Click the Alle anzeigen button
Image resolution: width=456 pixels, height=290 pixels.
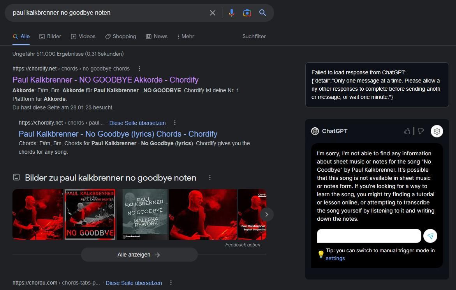click(139, 255)
